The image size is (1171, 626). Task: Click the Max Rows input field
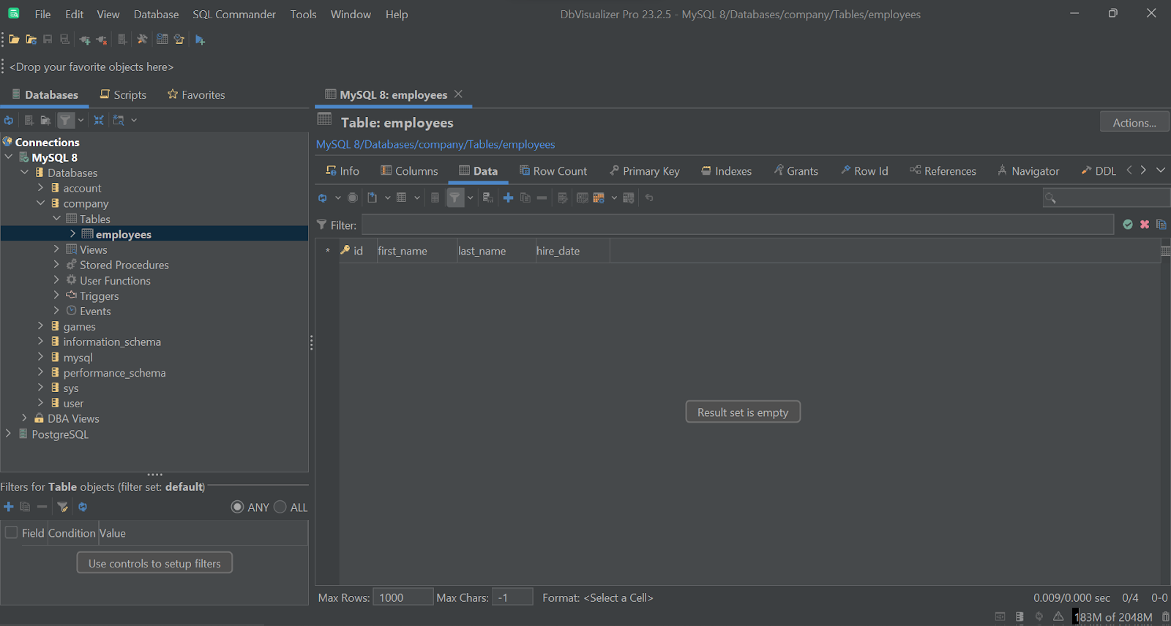click(403, 597)
